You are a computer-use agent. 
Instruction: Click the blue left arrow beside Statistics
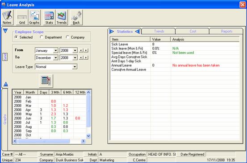coord(138,32)
